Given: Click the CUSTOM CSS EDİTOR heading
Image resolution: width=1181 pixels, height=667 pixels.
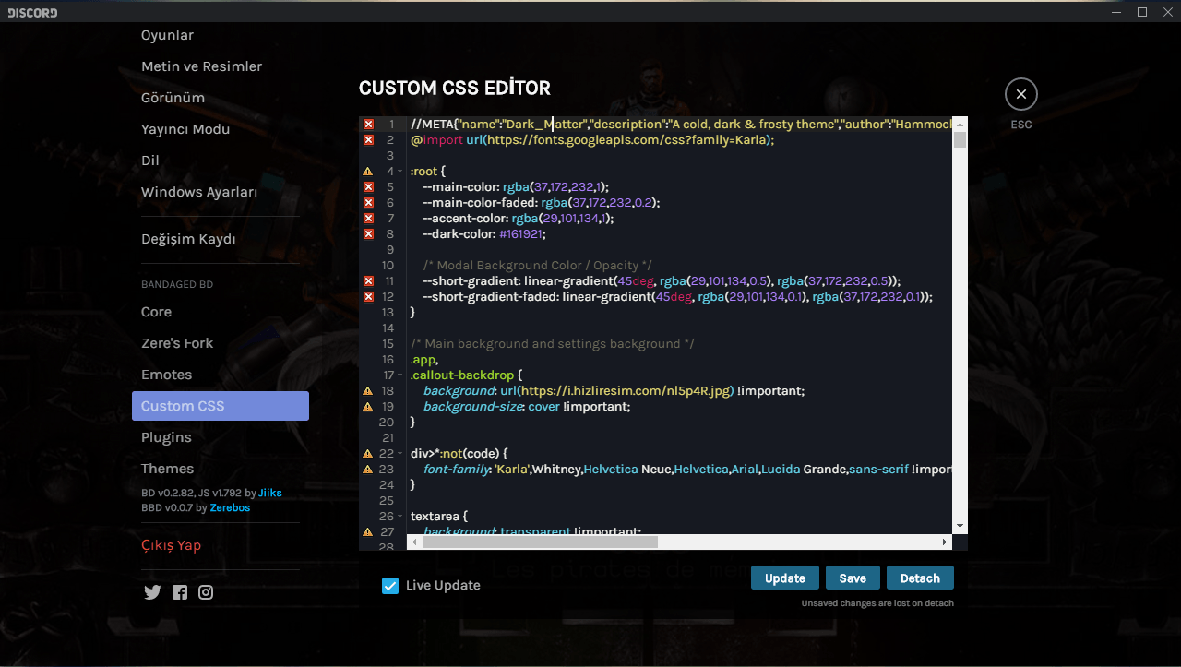Looking at the screenshot, I should (x=455, y=89).
